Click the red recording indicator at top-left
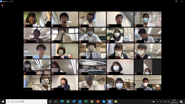Viewport: 185px width, 104px height. point(2,5)
